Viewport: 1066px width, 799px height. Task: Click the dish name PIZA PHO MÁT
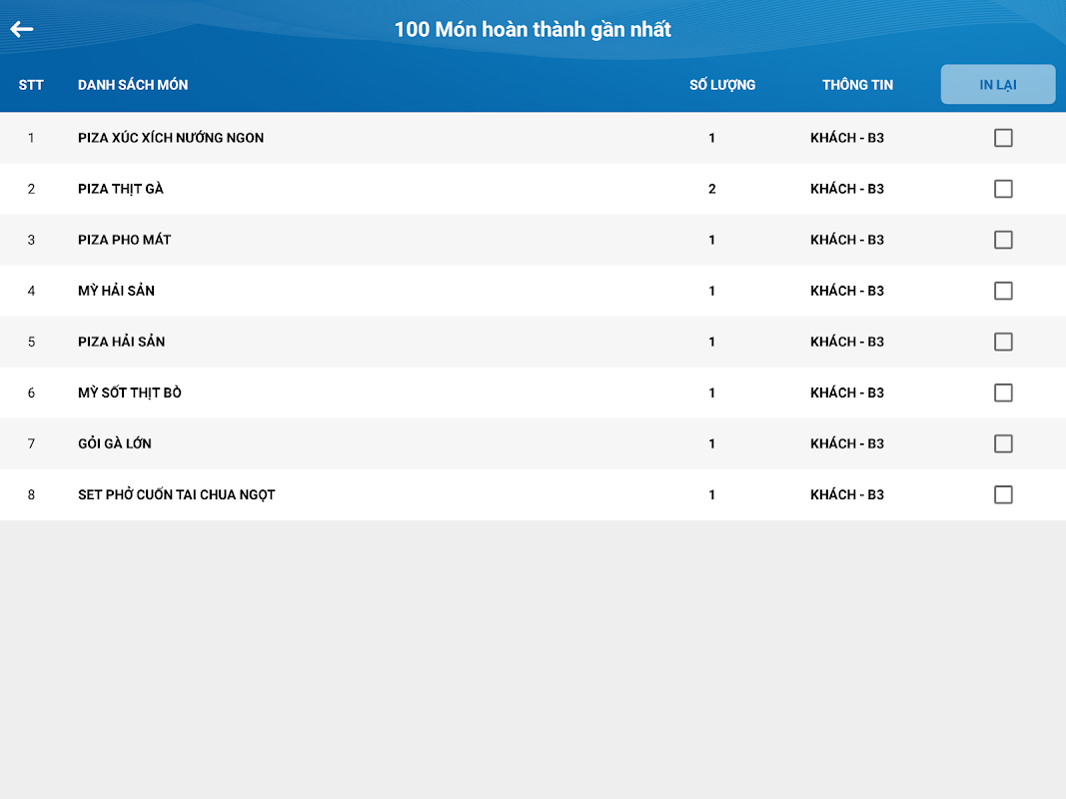point(125,240)
